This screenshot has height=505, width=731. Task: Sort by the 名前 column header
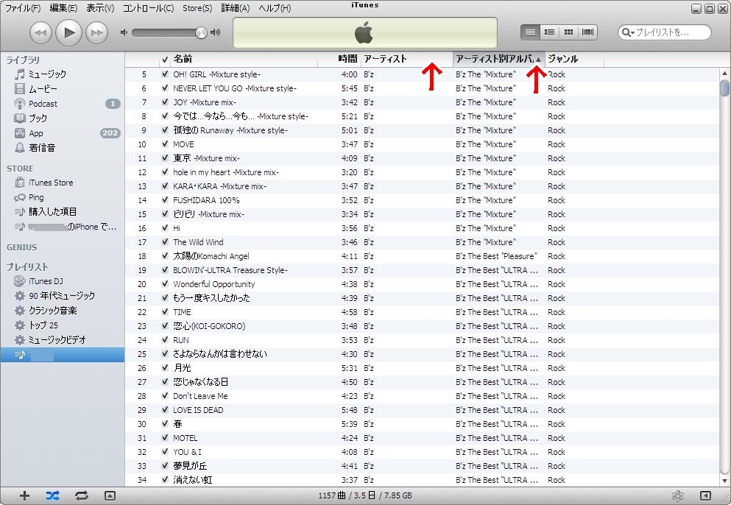(244, 59)
